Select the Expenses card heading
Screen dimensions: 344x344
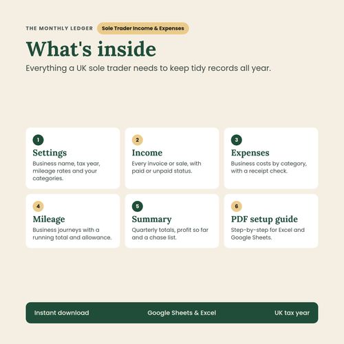pyautogui.click(x=250, y=153)
